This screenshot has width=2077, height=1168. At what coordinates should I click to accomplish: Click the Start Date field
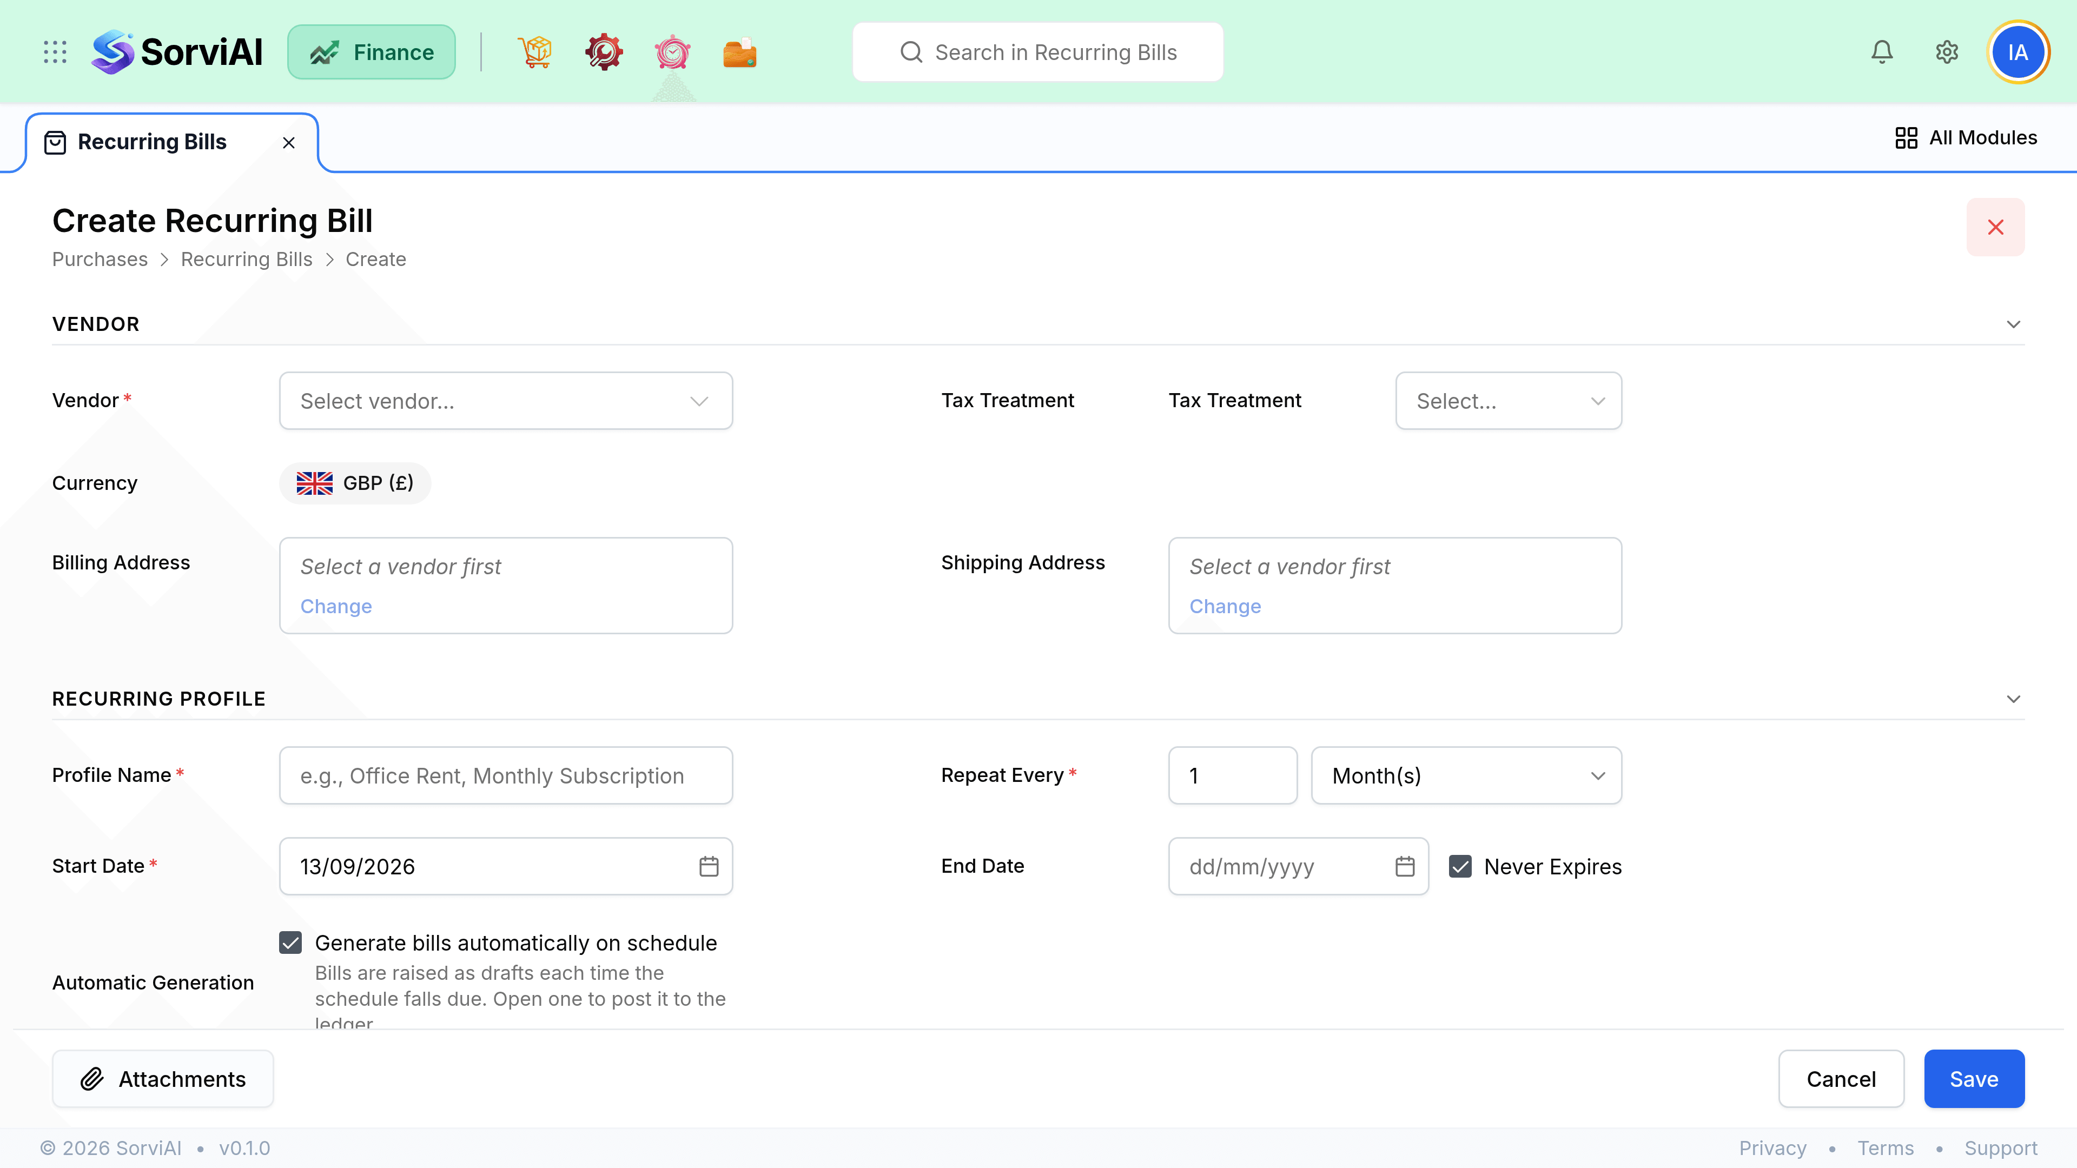[x=506, y=866]
